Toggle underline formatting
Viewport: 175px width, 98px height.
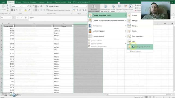point(17,10)
